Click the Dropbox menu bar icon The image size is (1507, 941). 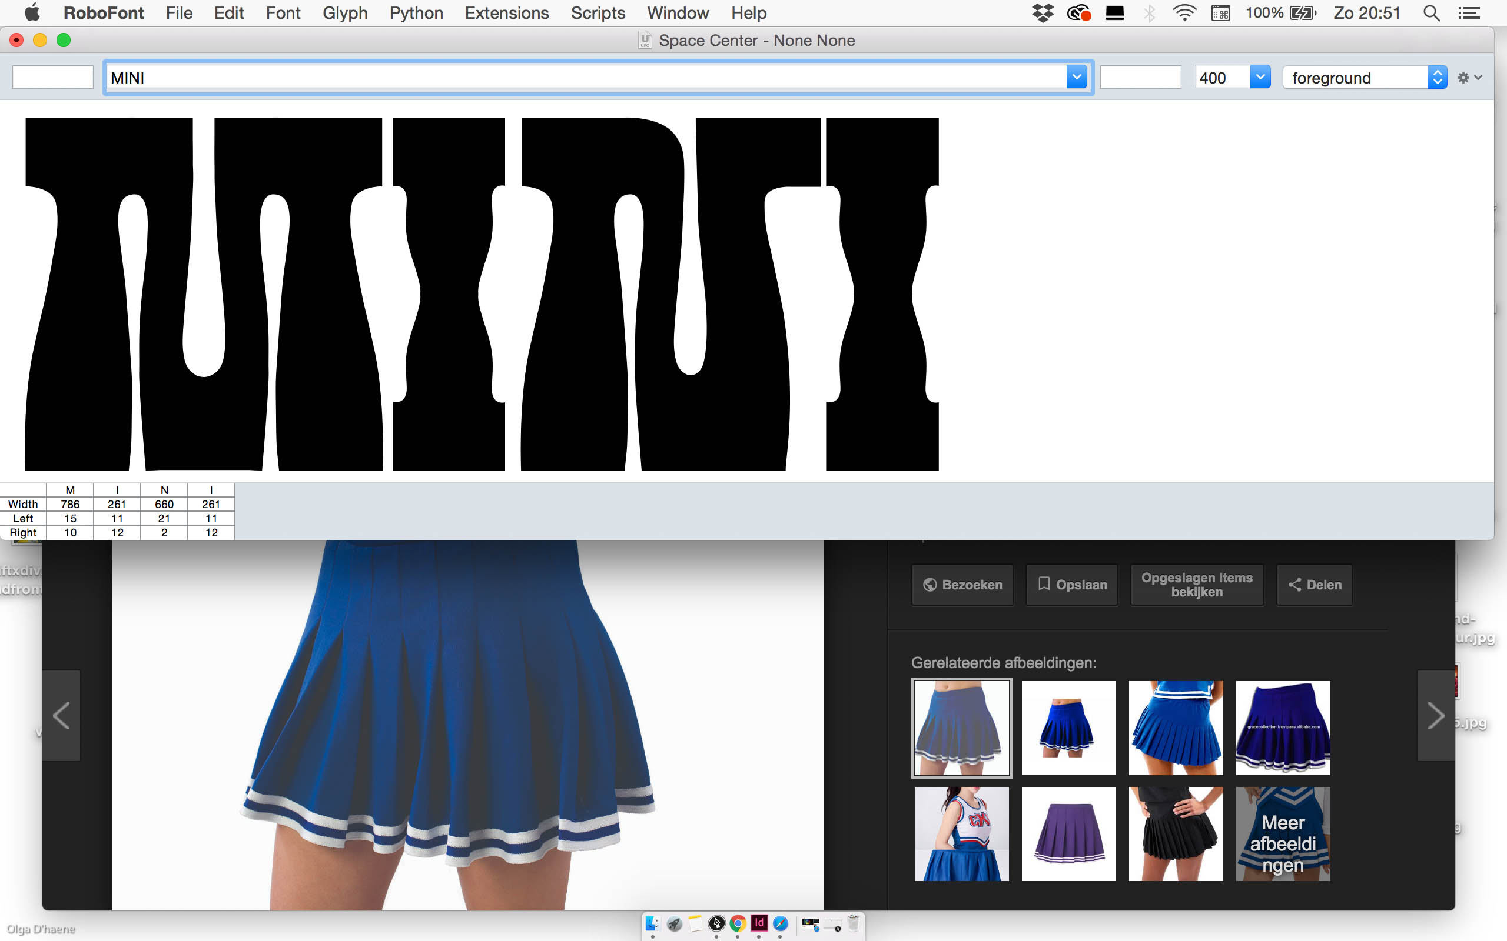pyautogui.click(x=1043, y=12)
